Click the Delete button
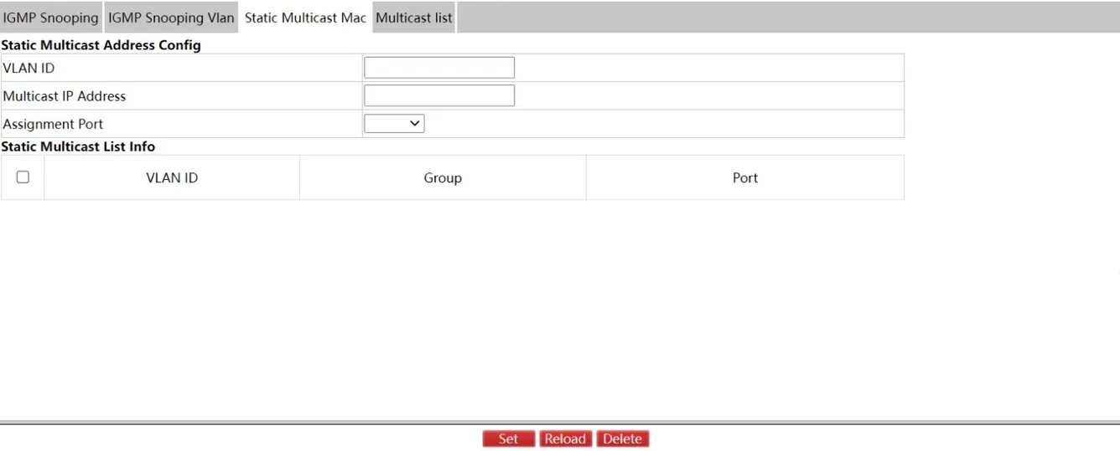 point(622,439)
